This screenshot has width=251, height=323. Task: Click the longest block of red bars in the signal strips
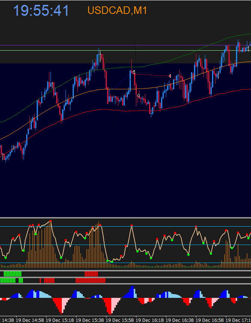(x=90, y=280)
